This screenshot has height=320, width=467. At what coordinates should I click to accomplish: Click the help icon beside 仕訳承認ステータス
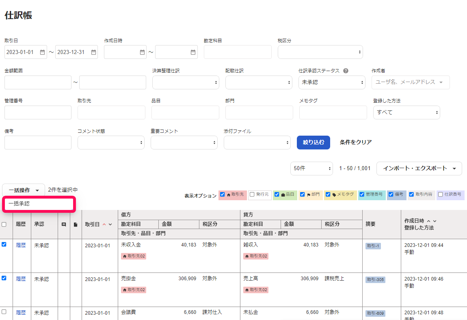(346, 71)
